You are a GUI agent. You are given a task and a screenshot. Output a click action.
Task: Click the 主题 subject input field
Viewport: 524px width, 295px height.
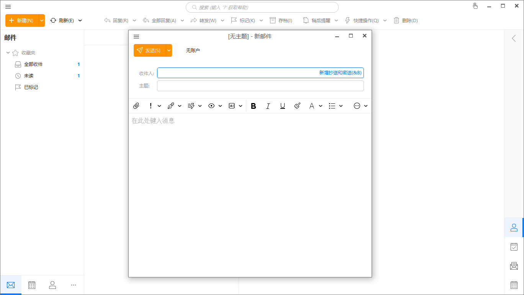[x=260, y=86]
